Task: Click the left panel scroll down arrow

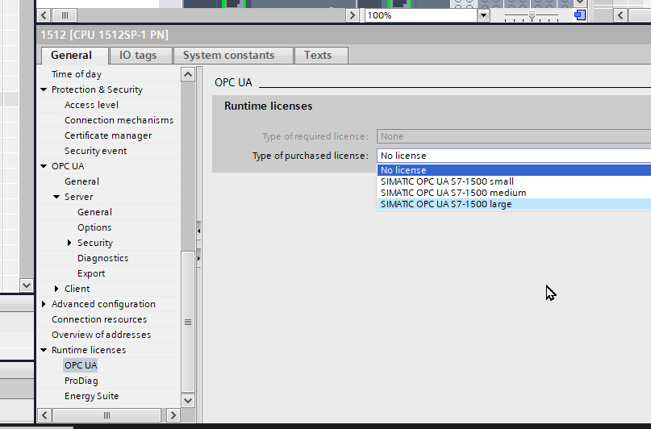Action: tap(26, 285)
